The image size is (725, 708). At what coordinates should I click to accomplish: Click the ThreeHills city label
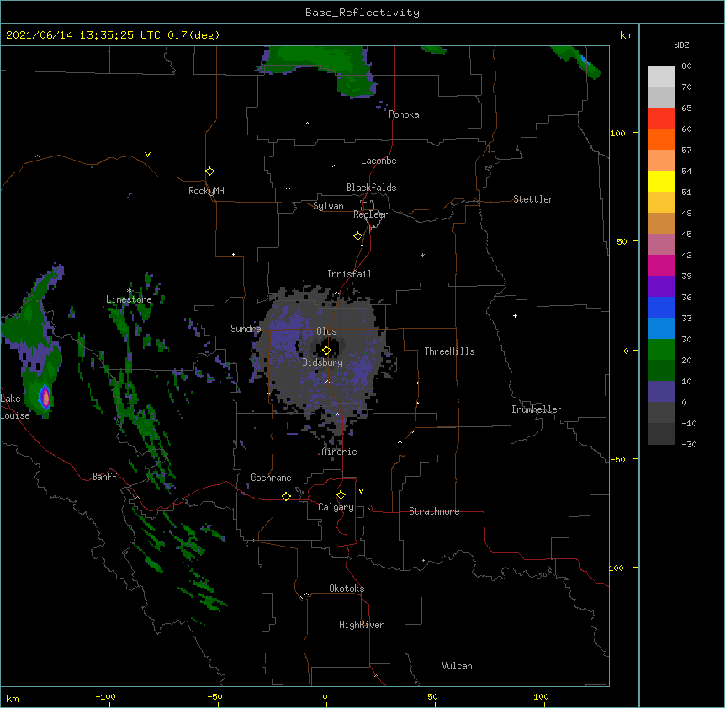click(449, 351)
